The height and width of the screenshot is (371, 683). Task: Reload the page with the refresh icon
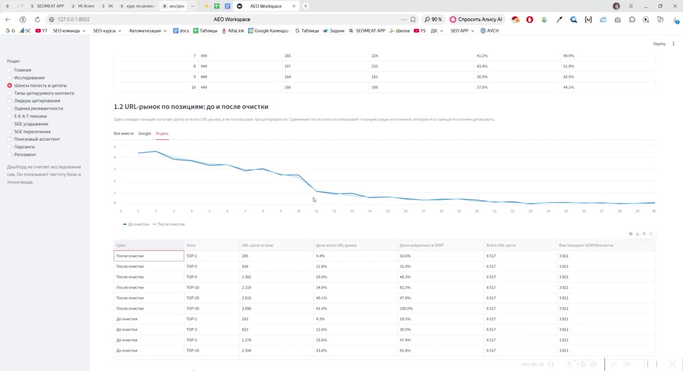[37, 19]
